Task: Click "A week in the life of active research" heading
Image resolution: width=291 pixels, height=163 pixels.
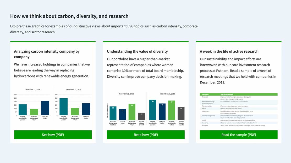Action: tap(229, 51)
